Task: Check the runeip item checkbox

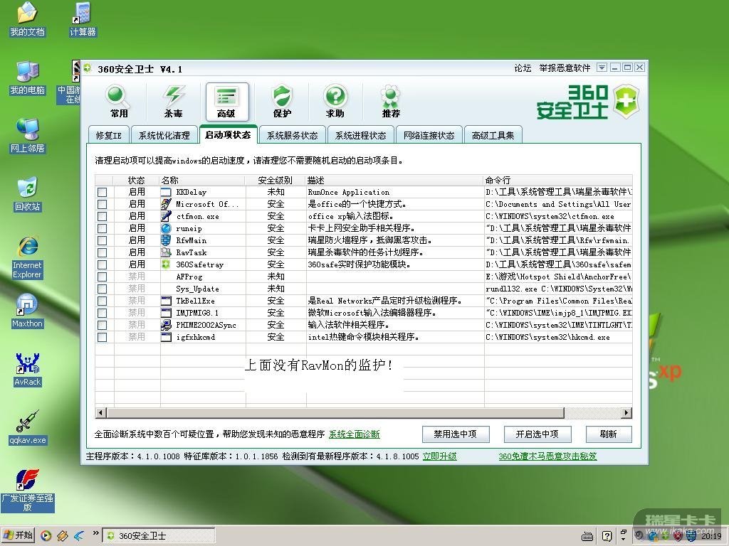Action: point(103,228)
